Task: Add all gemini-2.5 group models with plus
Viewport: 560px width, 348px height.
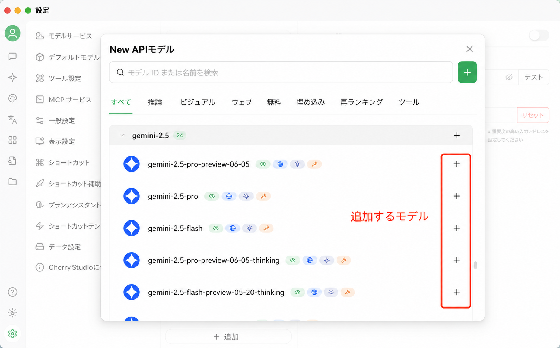Action: tap(457, 135)
